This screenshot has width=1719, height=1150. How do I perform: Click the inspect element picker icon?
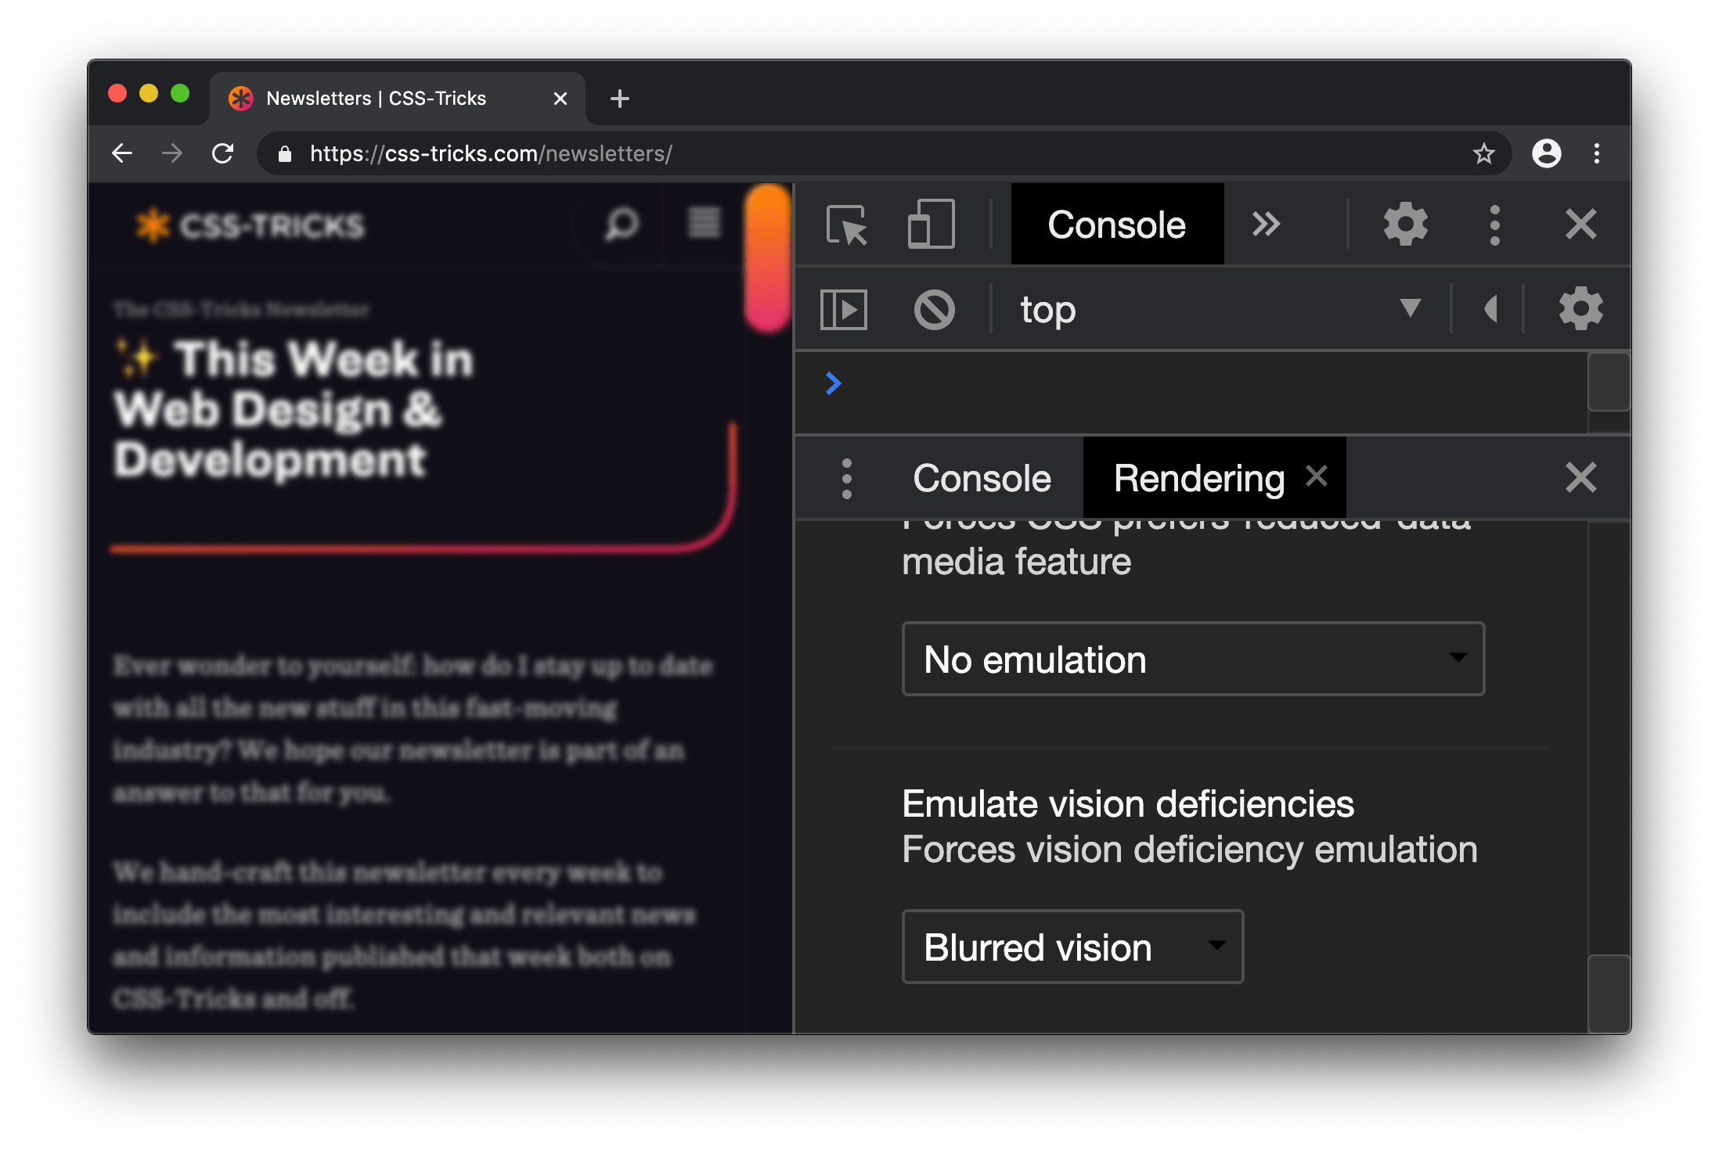pos(846,225)
